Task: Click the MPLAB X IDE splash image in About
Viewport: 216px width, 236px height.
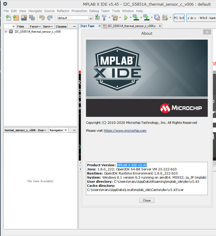Action: click(x=147, y=78)
